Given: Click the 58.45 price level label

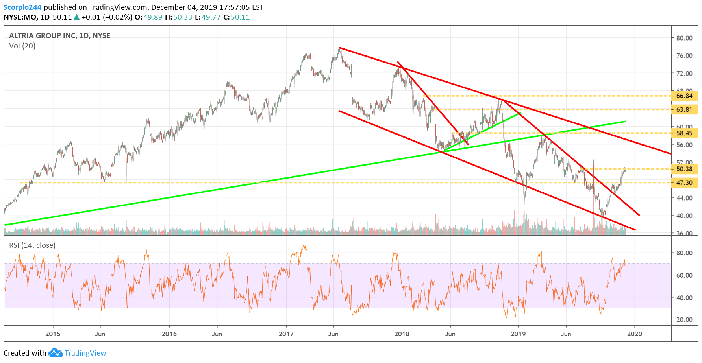Looking at the screenshot, I should pyautogui.click(x=684, y=133).
